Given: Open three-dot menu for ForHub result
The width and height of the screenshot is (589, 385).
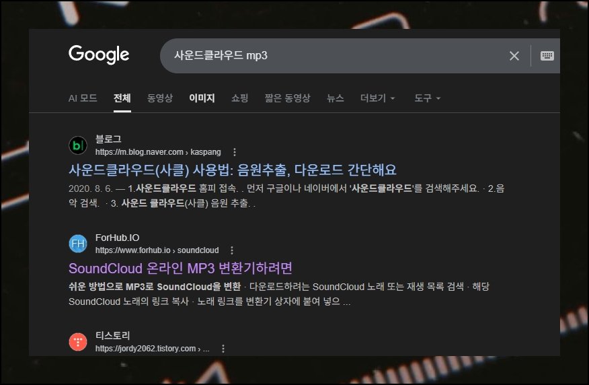Looking at the screenshot, I should pos(232,250).
